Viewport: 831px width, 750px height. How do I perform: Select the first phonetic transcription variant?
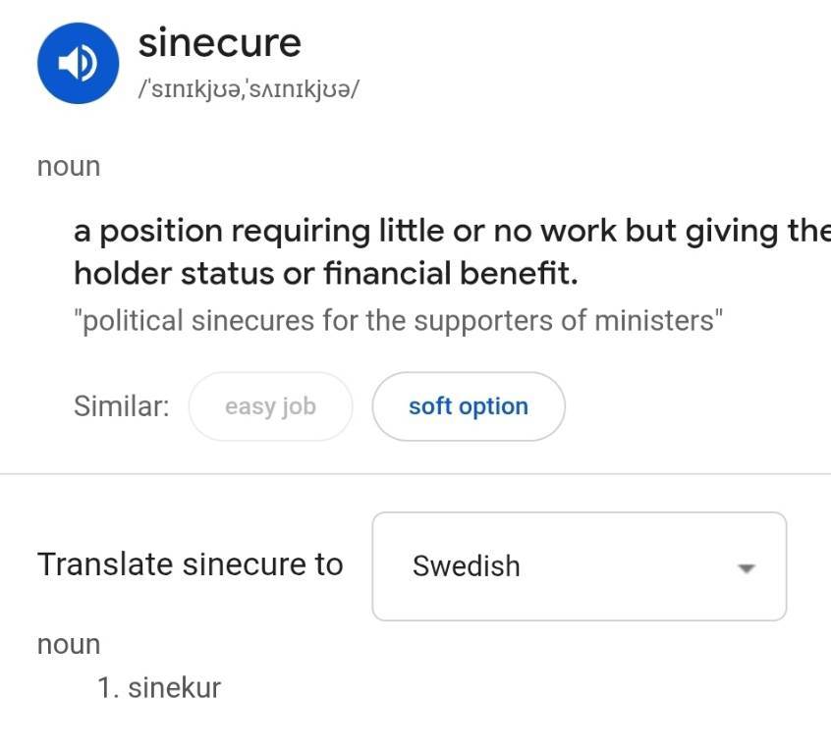tap(190, 89)
